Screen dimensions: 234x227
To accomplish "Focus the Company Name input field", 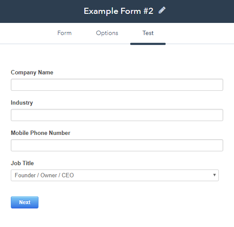I will pos(117,85).
